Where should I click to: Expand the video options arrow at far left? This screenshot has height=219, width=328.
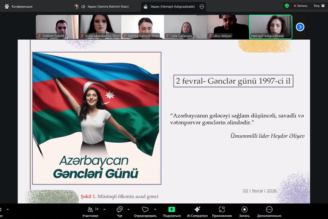click(x=8, y=209)
